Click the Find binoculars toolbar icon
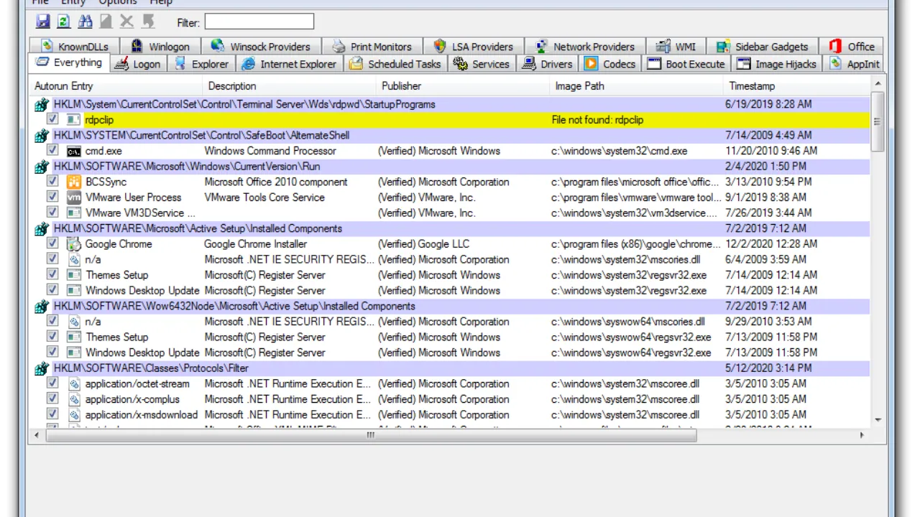Viewport: 920px width, 517px height. pyautogui.click(x=85, y=22)
